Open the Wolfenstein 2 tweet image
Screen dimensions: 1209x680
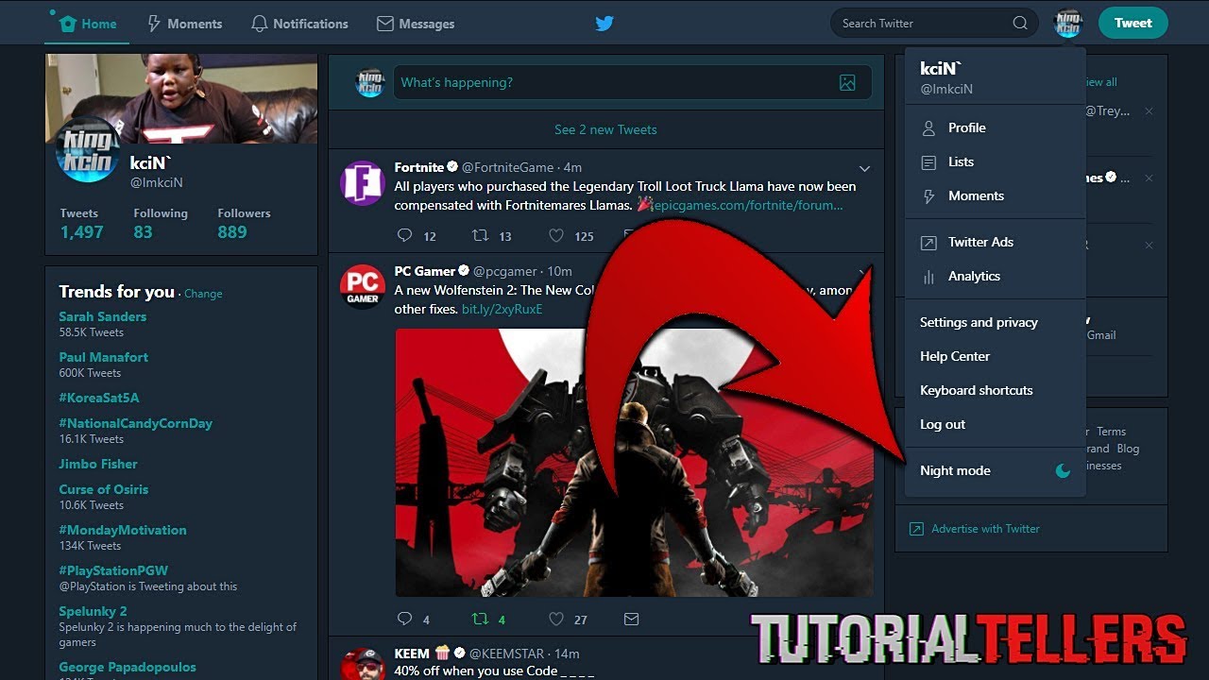[x=634, y=463]
